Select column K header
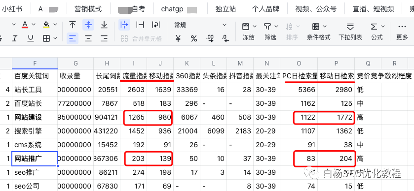This screenshot has height=191, width=414. 187,63
